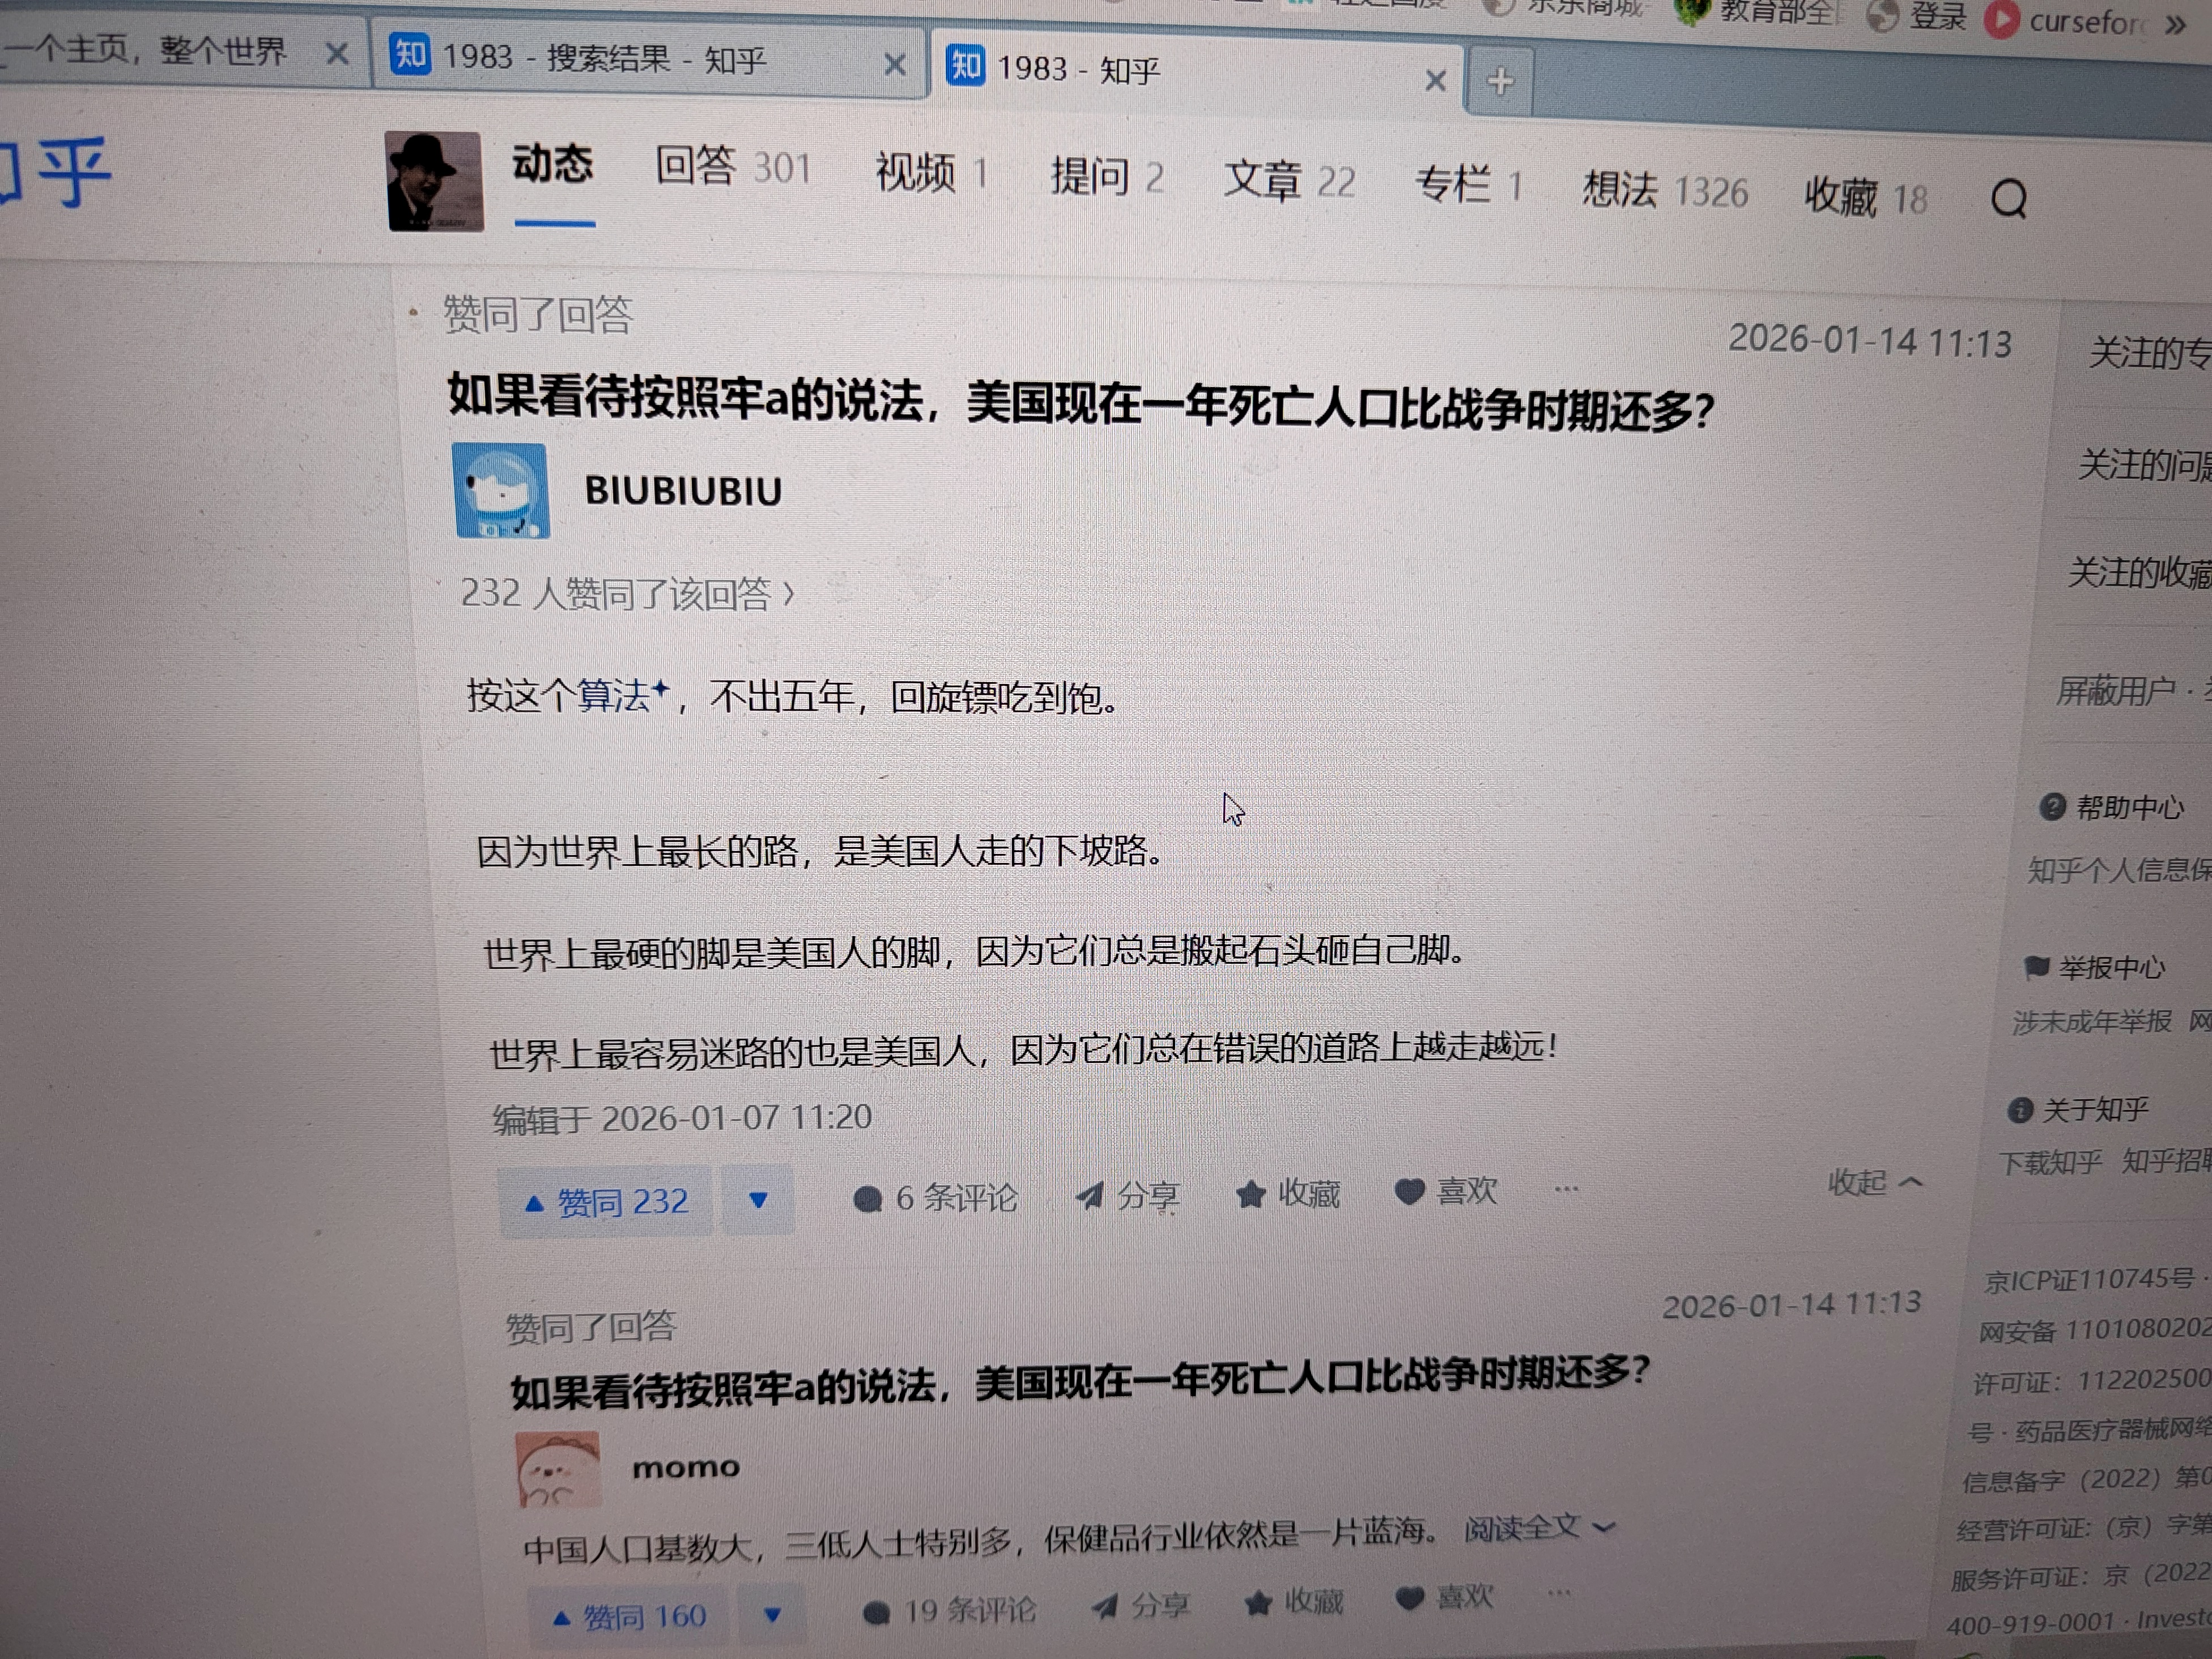The image size is (2212, 1659).
Task: Open the three-dots more menu on first answer
Action: 1566,1189
